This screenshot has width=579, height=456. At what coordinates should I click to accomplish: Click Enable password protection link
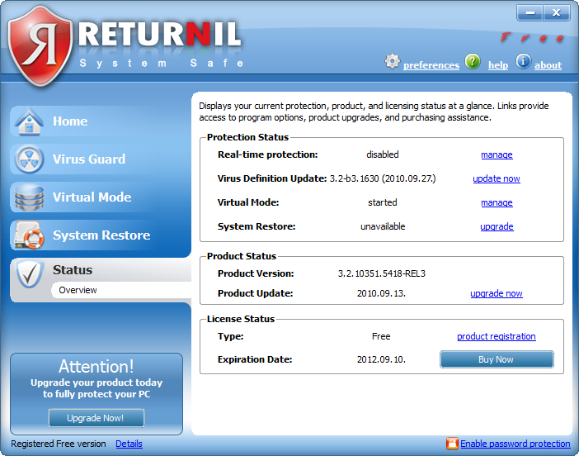point(515,444)
